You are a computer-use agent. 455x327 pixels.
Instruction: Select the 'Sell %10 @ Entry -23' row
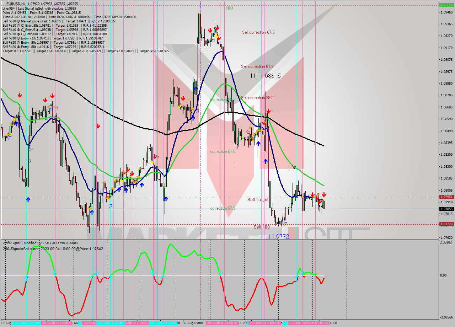coord(53,38)
